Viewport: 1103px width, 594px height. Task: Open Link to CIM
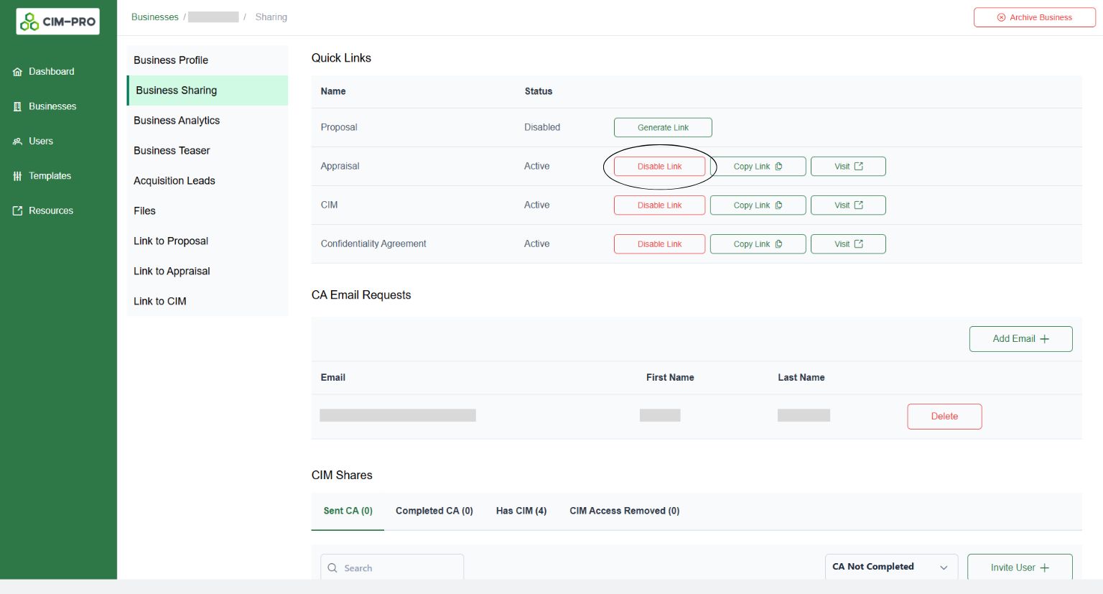[208, 302]
